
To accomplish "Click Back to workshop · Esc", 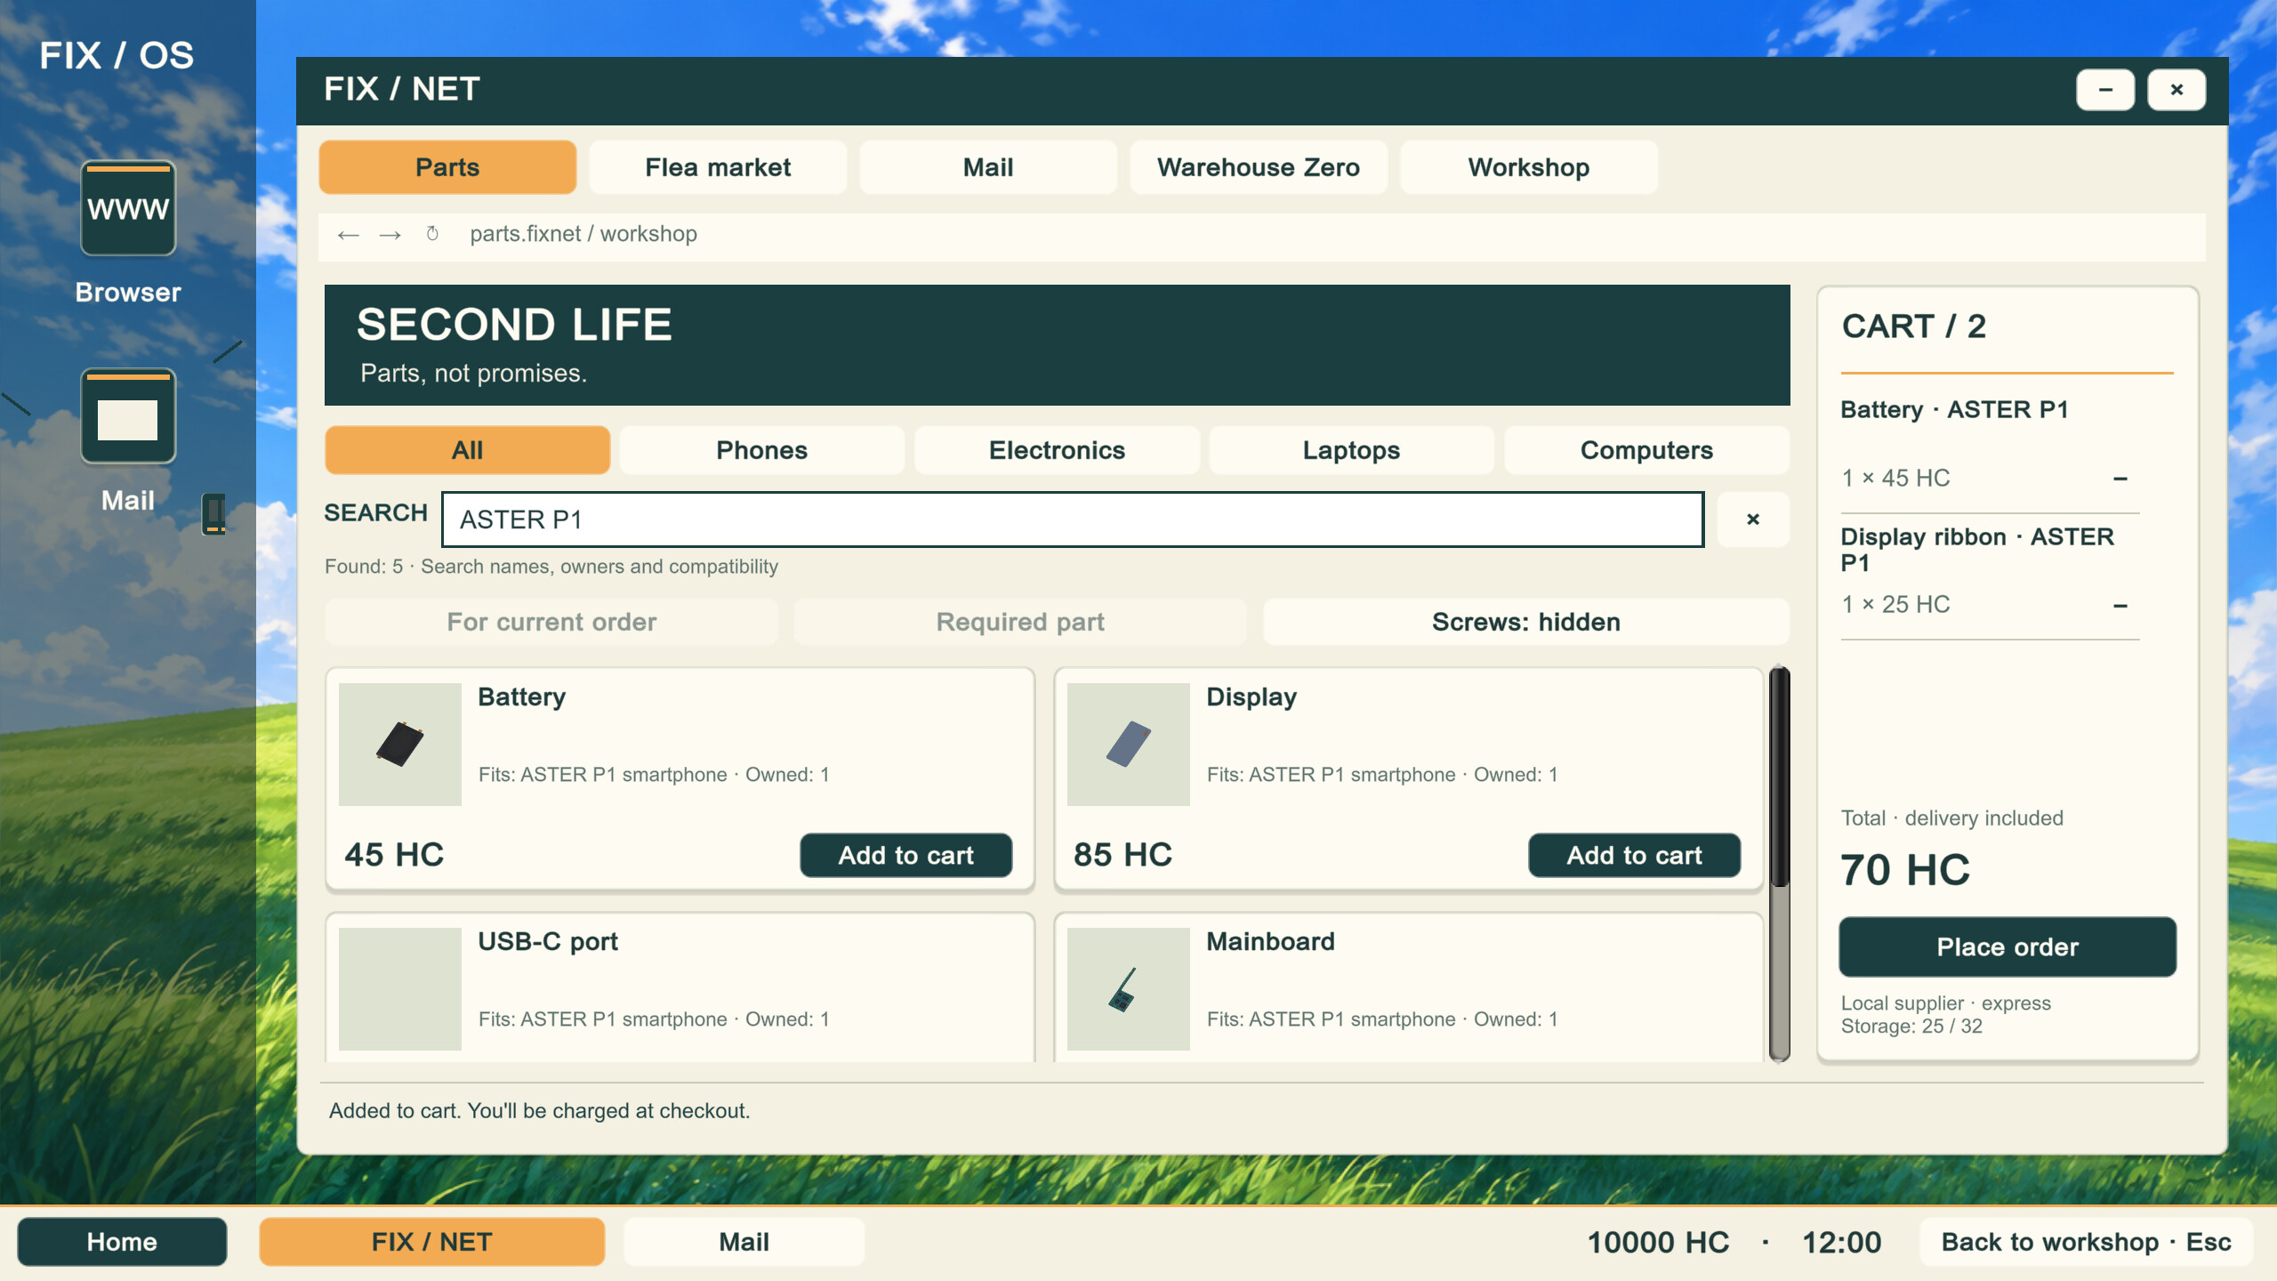I will click(x=2086, y=1242).
